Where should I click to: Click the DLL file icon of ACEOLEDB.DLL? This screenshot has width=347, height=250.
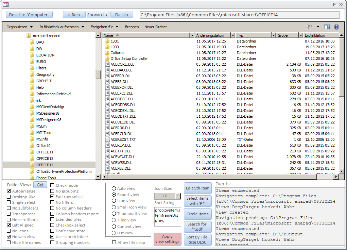[107, 122]
